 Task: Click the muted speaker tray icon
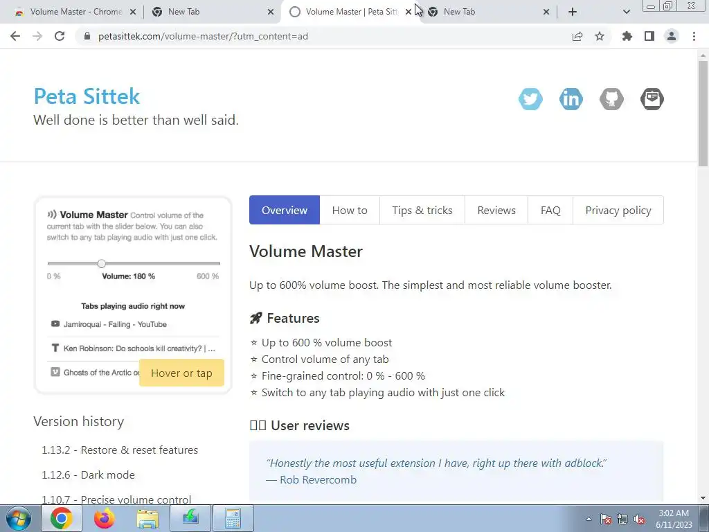click(639, 520)
